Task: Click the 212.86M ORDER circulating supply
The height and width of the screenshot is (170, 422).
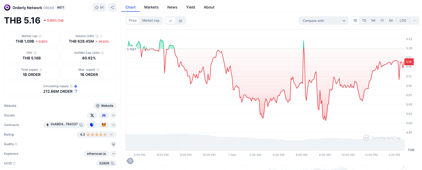Action: coord(58,91)
